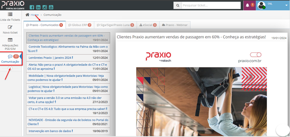The height and width of the screenshot is (137, 290).
Task: Click the Praxio by nstech logo in article
Action: [158, 57]
